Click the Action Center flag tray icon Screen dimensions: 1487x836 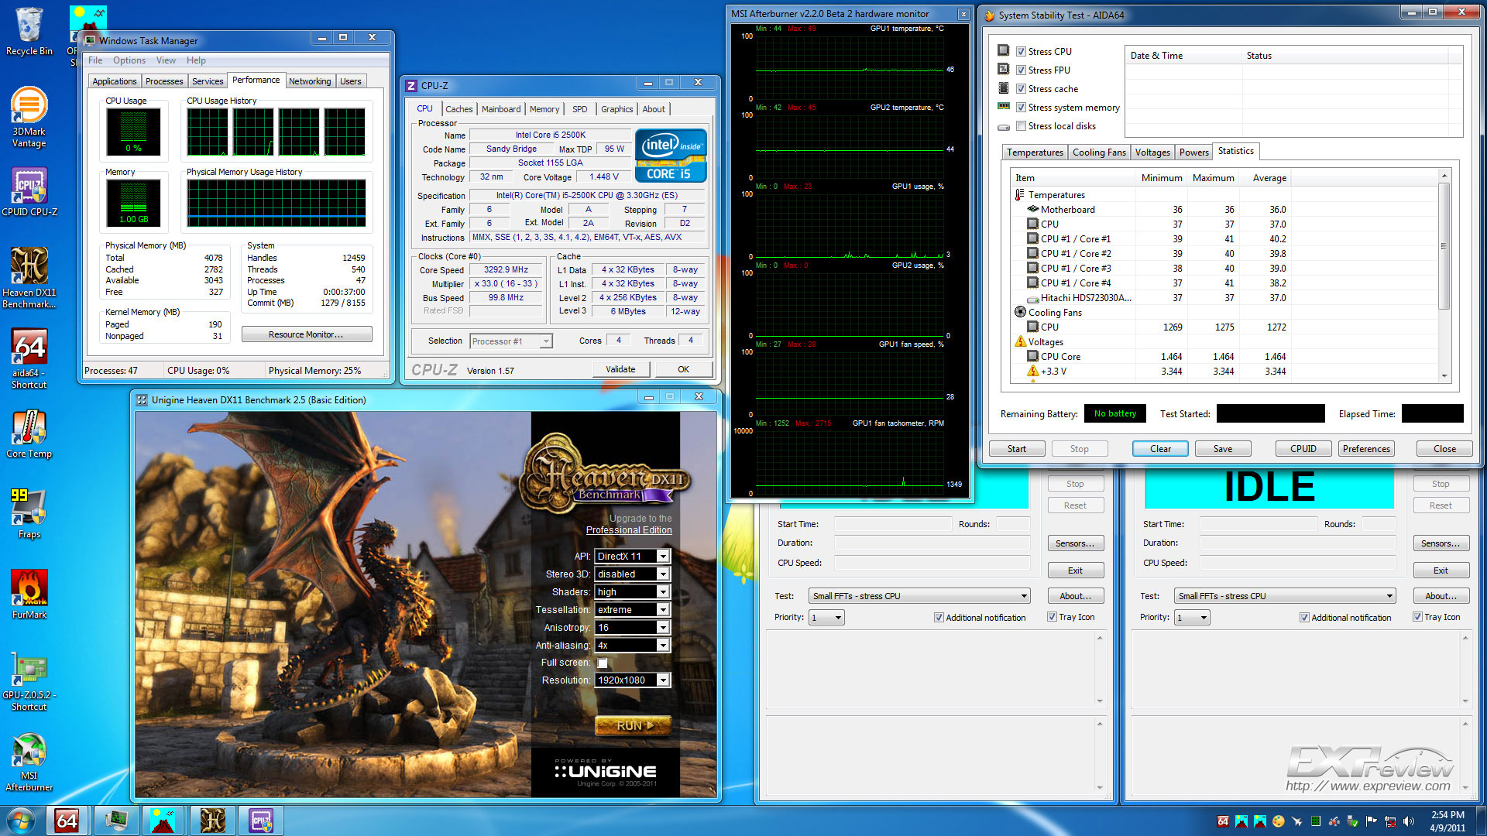1371,821
